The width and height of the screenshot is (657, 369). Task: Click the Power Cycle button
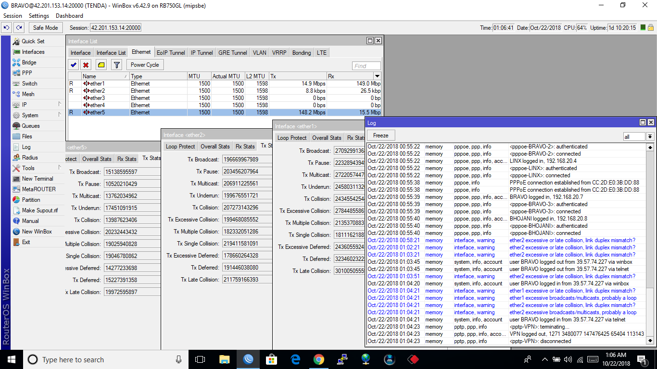coord(144,64)
